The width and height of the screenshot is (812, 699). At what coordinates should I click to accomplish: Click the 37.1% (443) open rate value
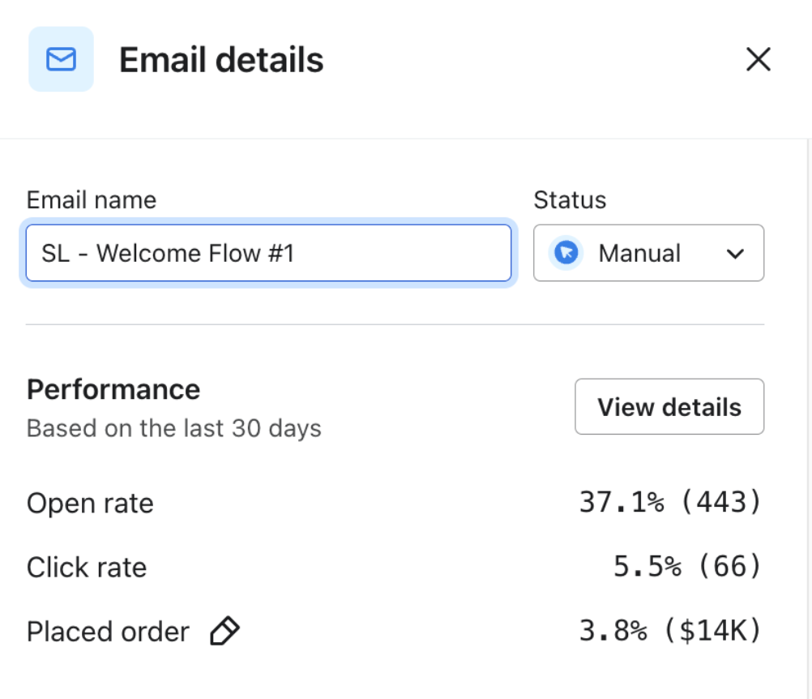click(x=670, y=503)
